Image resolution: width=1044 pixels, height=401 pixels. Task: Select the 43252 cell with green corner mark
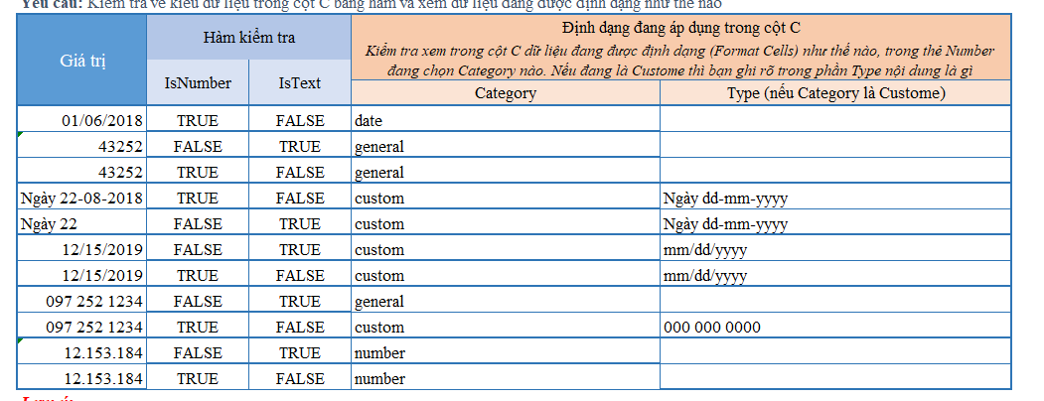coord(81,146)
